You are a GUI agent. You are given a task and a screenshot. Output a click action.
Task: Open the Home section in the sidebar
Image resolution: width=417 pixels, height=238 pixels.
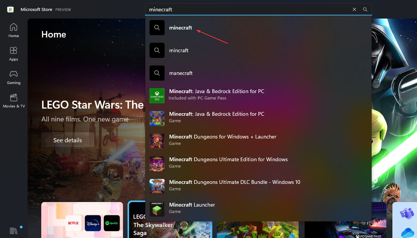pos(13,30)
